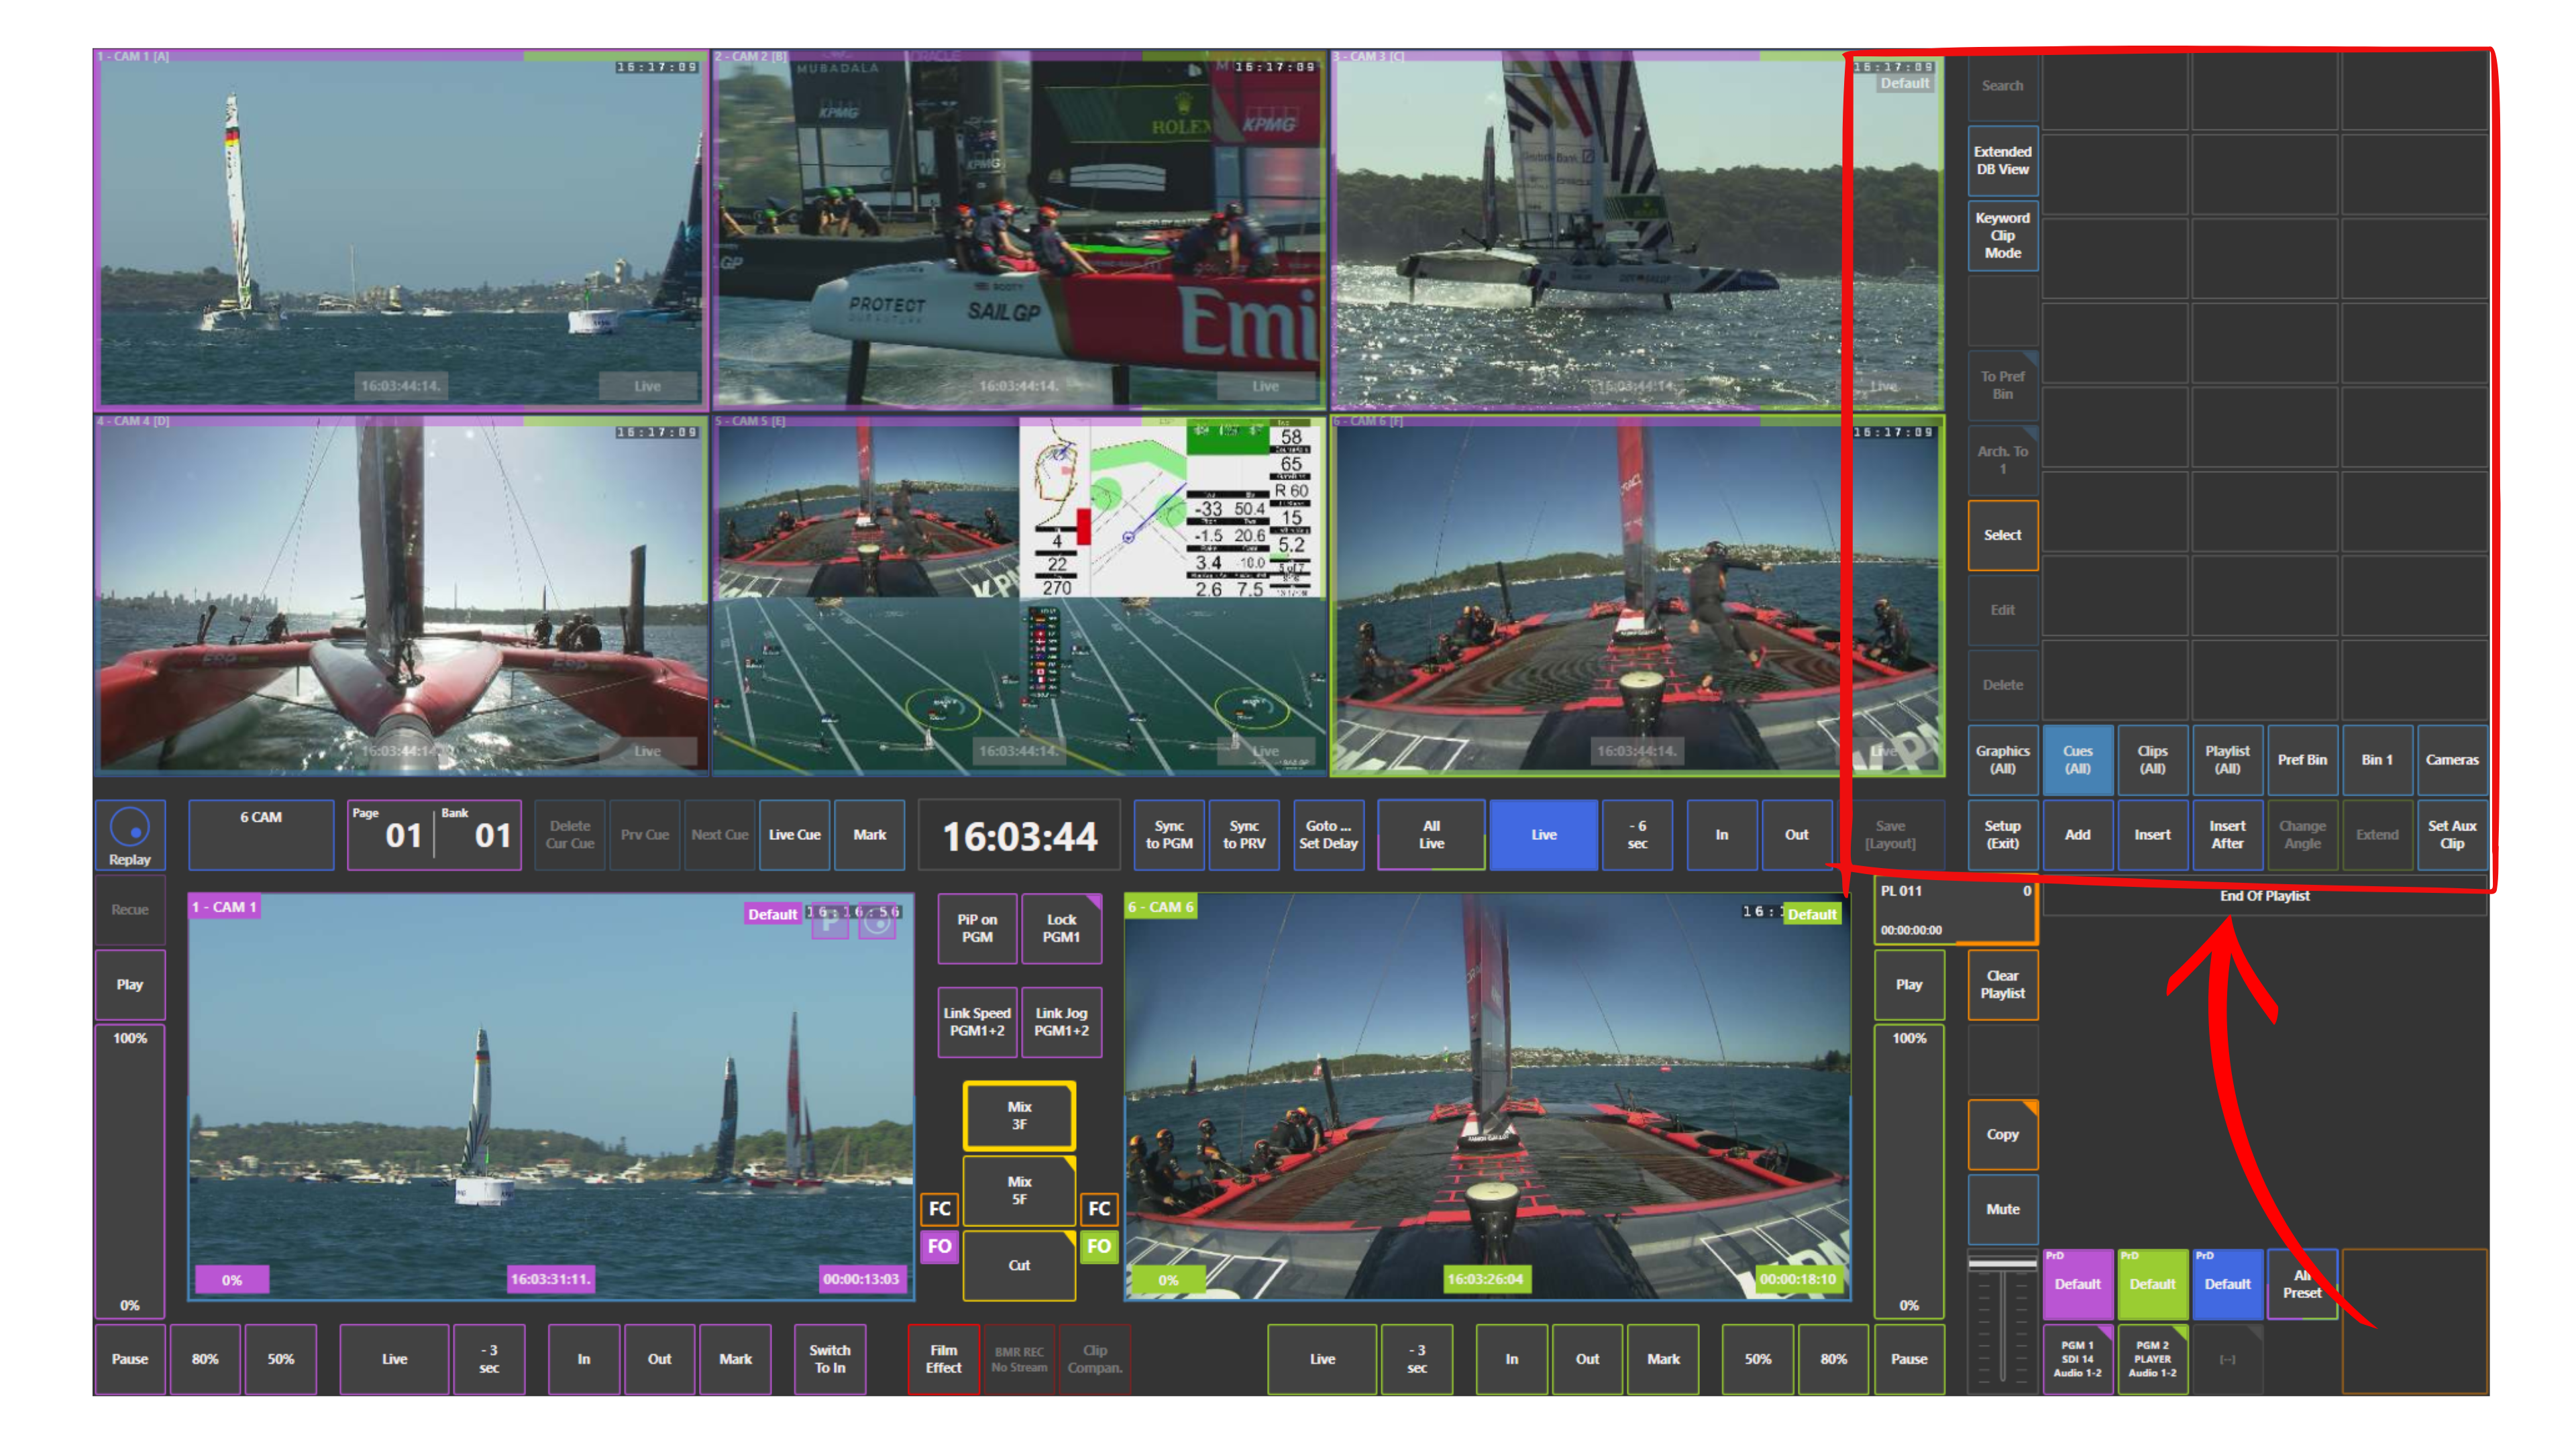Click Clear Playlist
The image size is (2576, 1449).
2002,985
